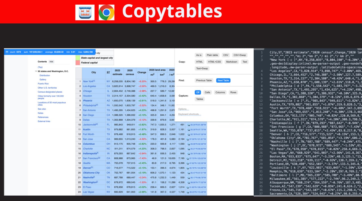Set Capture mode to Off

click(x=198, y=92)
